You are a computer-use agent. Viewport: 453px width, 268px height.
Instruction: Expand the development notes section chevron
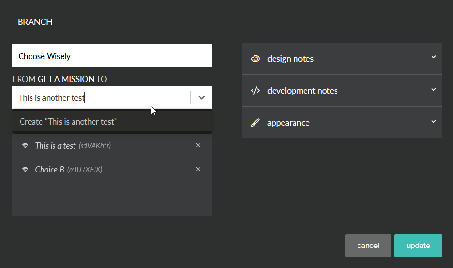click(433, 89)
